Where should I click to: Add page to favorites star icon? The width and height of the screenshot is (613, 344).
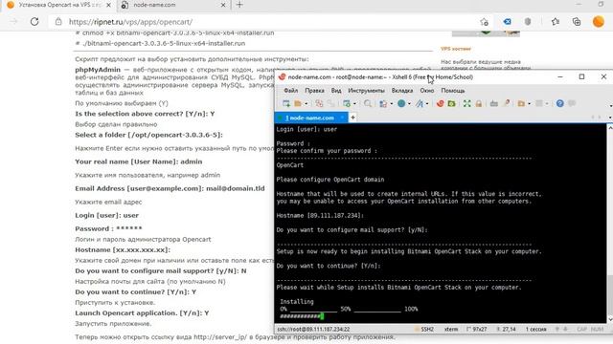coord(485,22)
